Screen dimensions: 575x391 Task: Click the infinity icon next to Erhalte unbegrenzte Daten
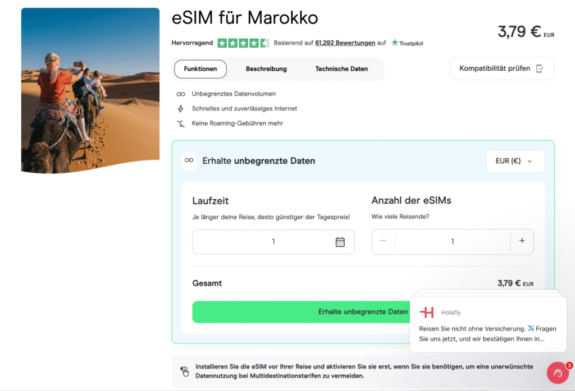click(190, 161)
